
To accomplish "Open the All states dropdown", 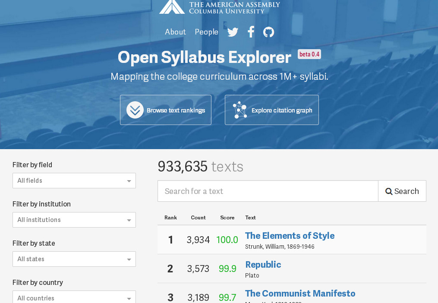I will pyautogui.click(x=74, y=259).
